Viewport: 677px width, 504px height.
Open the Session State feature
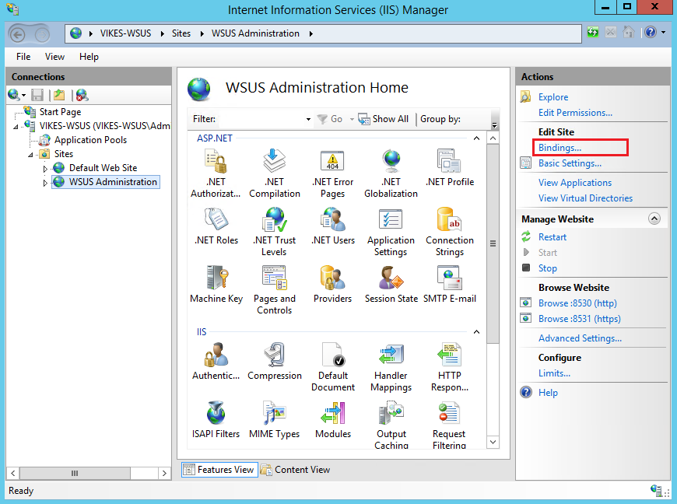click(391, 278)
